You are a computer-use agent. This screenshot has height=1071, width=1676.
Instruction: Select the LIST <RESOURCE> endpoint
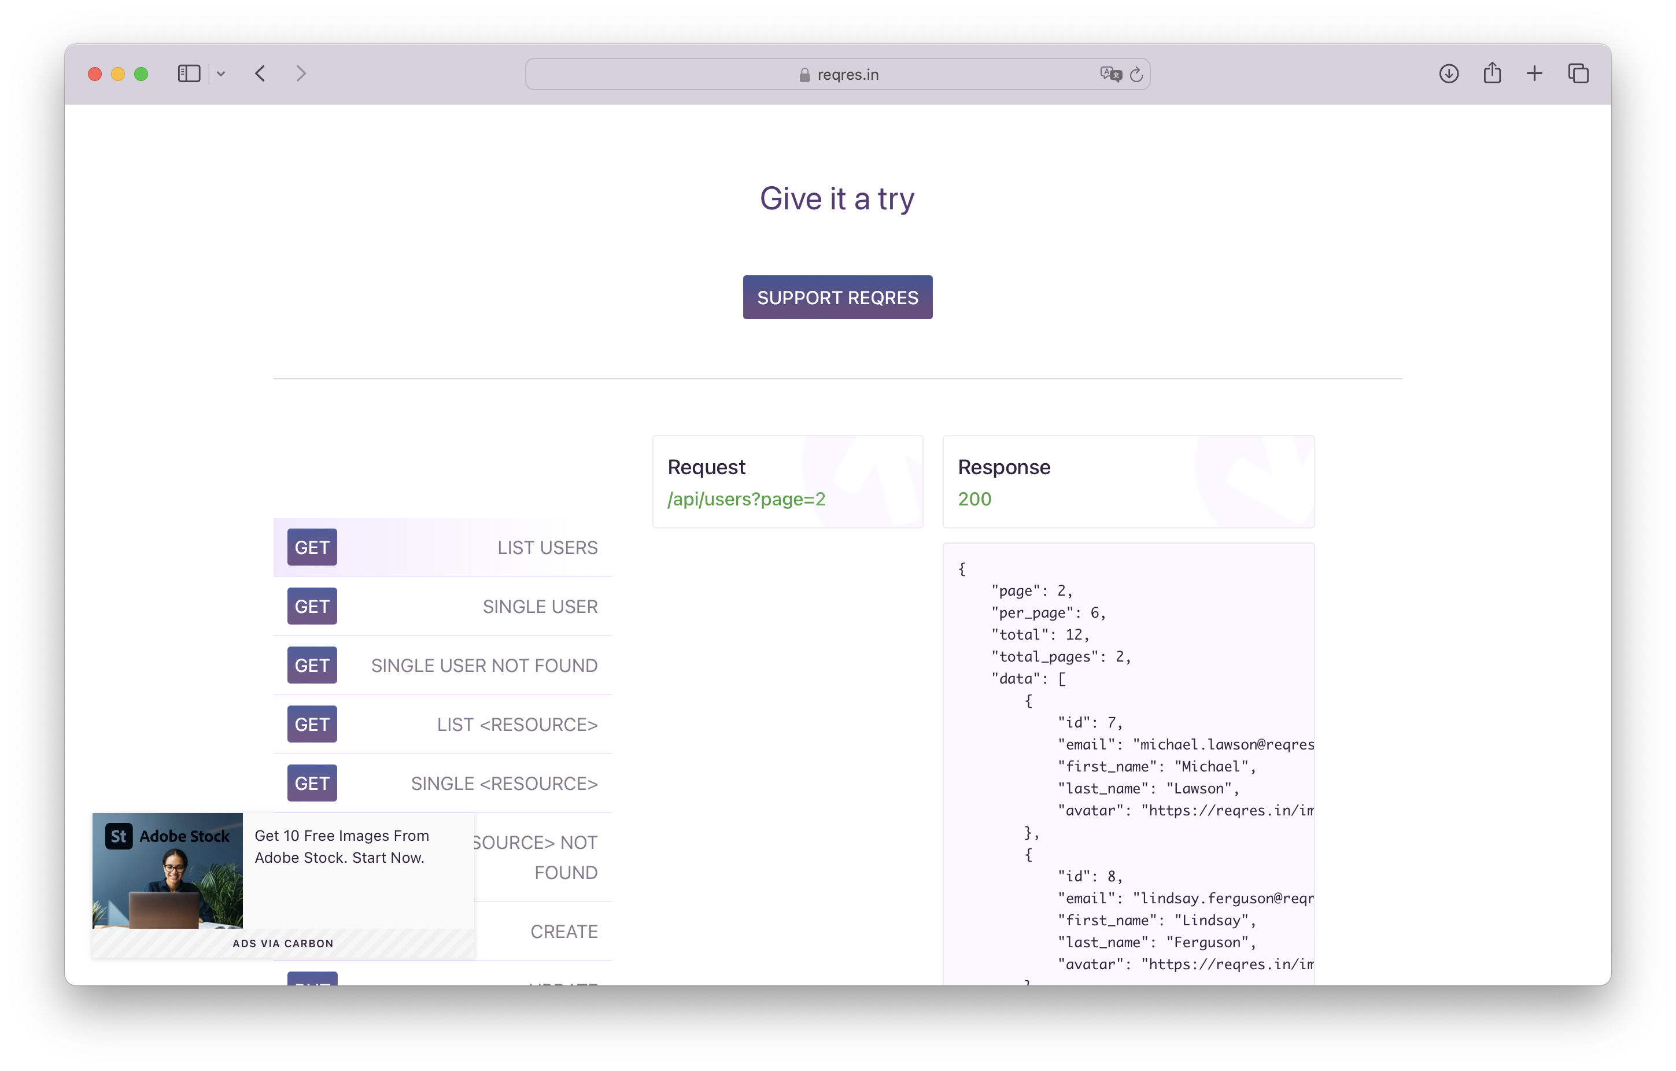(x=442, y=725)
